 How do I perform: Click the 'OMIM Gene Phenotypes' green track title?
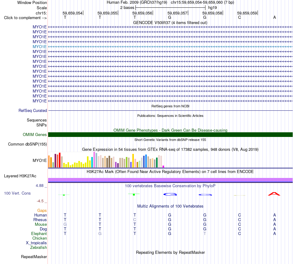point(170,130)
